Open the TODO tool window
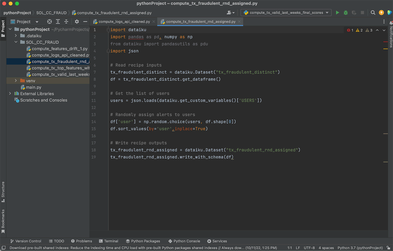This screenshot has width=393, height=251. tap(56, 241)
